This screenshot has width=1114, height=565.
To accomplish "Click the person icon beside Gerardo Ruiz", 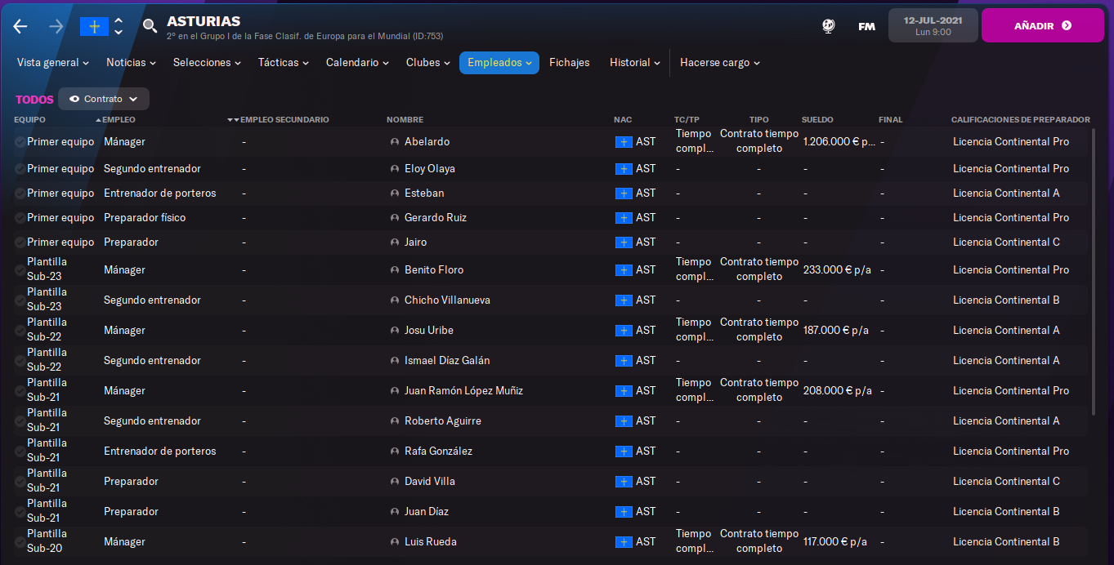I will 395,218.
